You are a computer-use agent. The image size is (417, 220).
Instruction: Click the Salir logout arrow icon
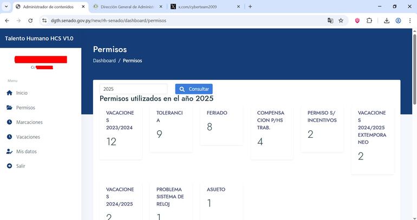(x=9, y=166)
